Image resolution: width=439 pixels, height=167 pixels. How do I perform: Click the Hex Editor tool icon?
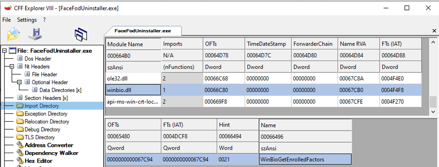pos(20,161)
